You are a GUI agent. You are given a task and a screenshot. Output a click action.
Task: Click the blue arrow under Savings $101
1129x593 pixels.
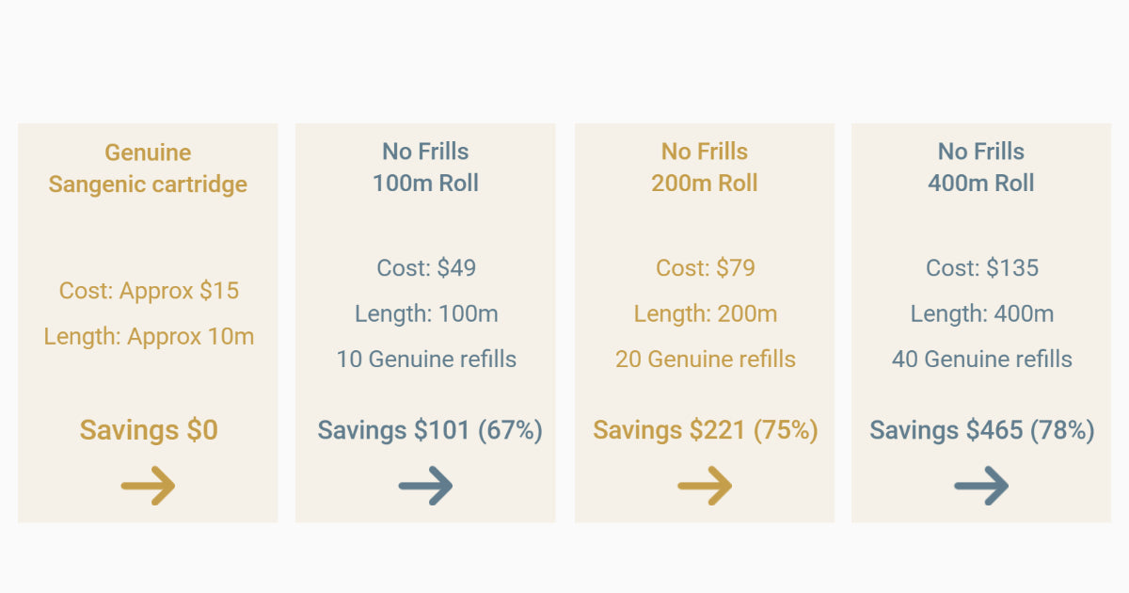(425, 487)
